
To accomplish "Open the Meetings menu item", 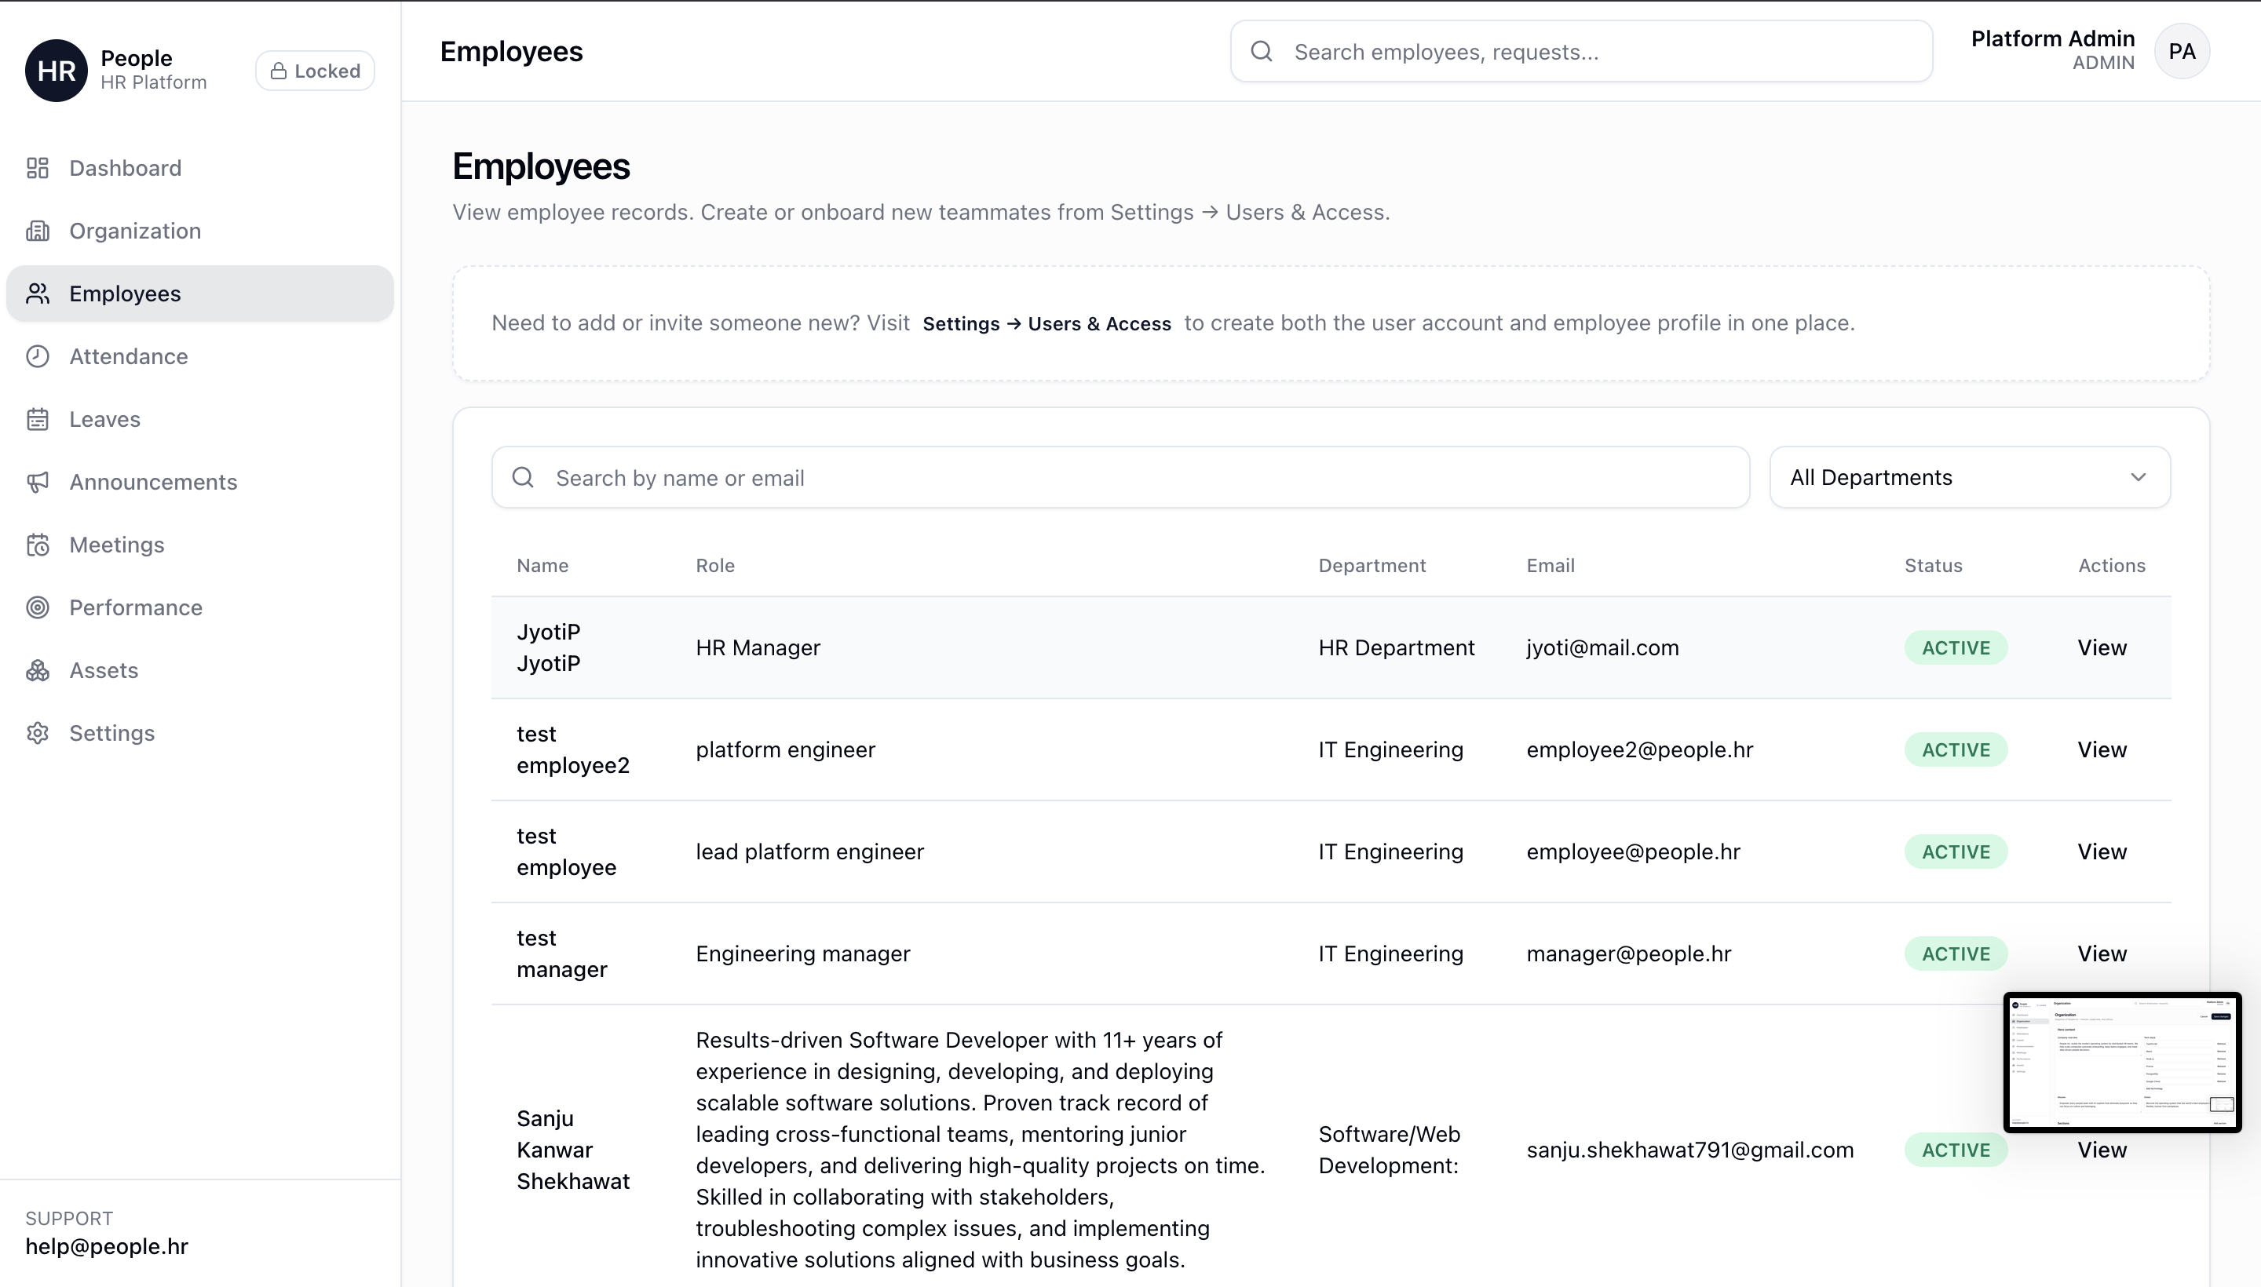I will coord(117,545).
